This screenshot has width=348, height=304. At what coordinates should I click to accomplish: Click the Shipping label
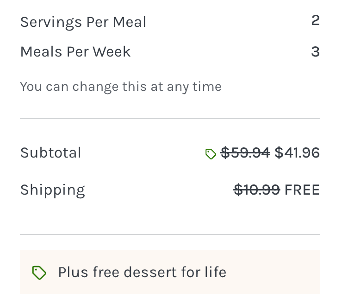coord(53,190)
